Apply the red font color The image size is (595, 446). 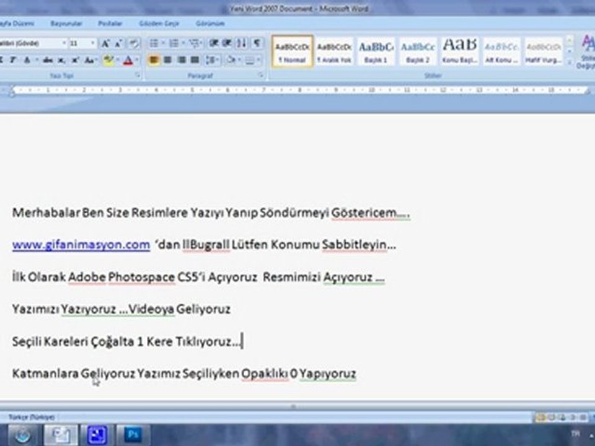coord(128,60)
